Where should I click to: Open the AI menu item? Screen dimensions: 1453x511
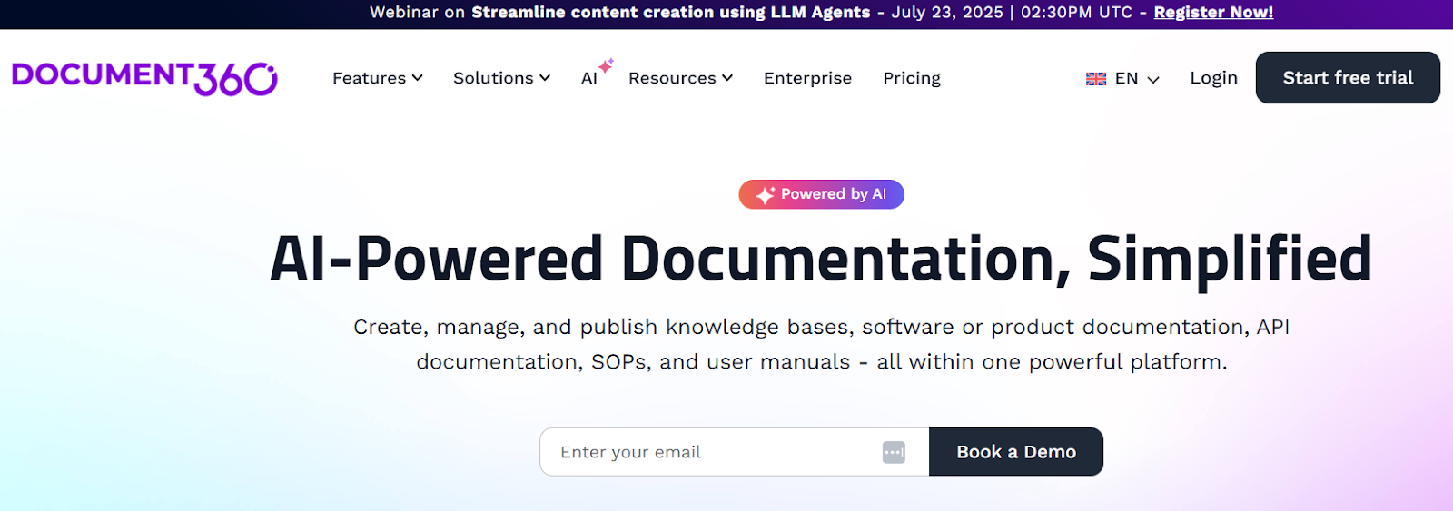point(589,78)
